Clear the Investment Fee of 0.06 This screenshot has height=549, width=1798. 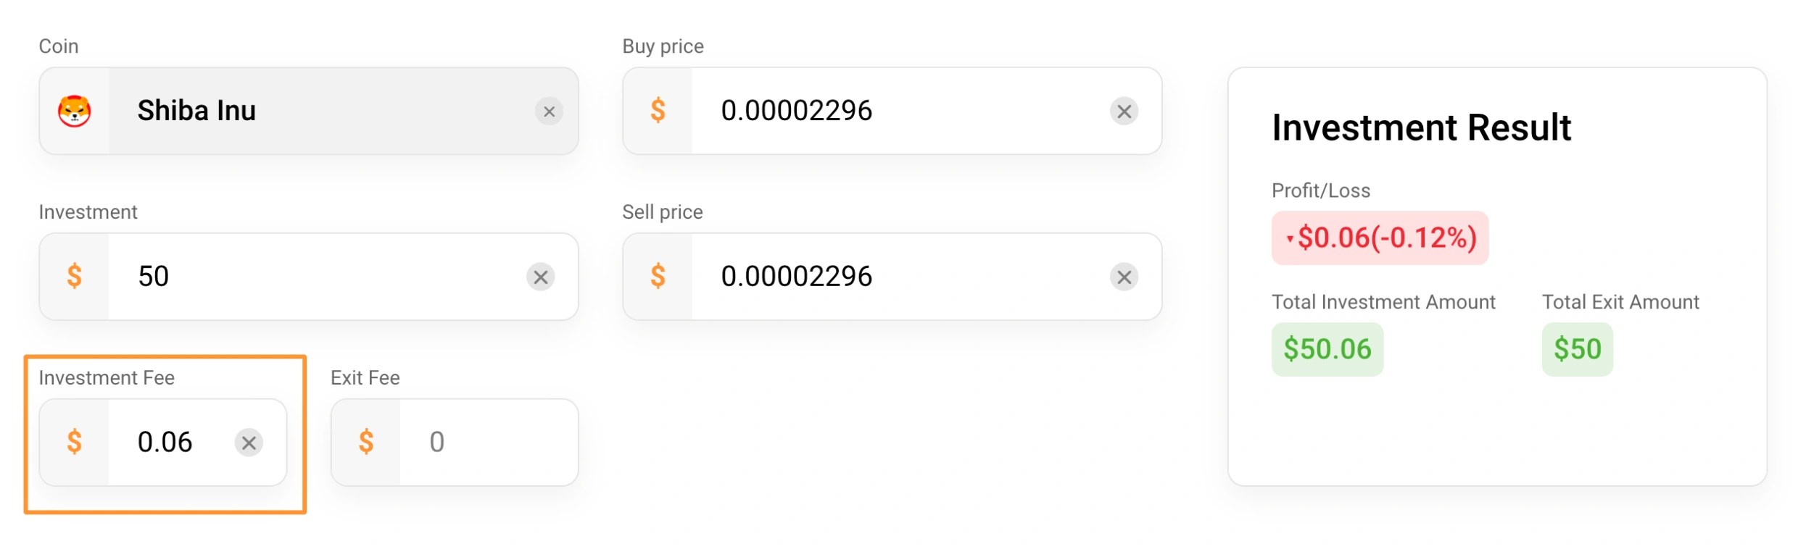[x=249, y=443]
